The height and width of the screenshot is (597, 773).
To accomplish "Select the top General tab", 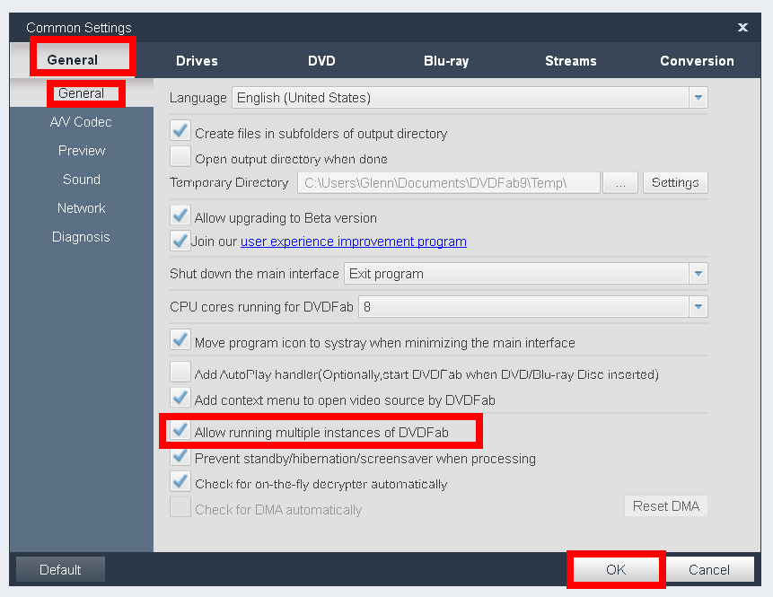I will tap(73, 59).
